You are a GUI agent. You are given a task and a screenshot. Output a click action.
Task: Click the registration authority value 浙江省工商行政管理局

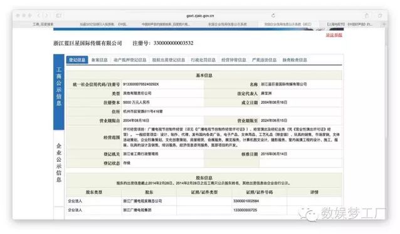coord(141,154)
